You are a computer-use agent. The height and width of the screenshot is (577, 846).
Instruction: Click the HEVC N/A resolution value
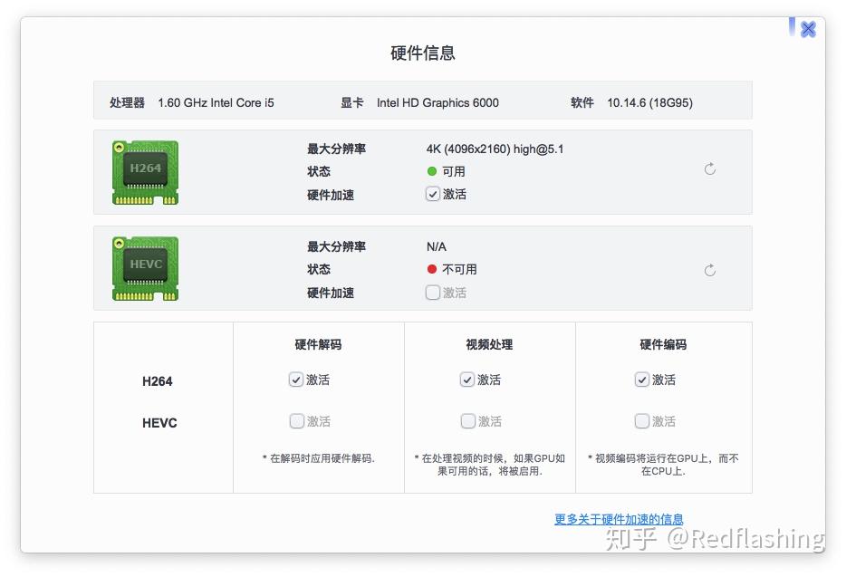pos(436,246)
